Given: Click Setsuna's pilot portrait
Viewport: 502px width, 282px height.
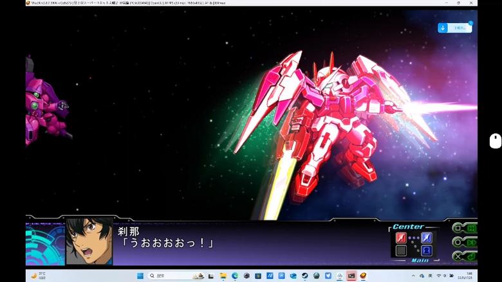Looking at the screenshot, I should pos(89,241).
